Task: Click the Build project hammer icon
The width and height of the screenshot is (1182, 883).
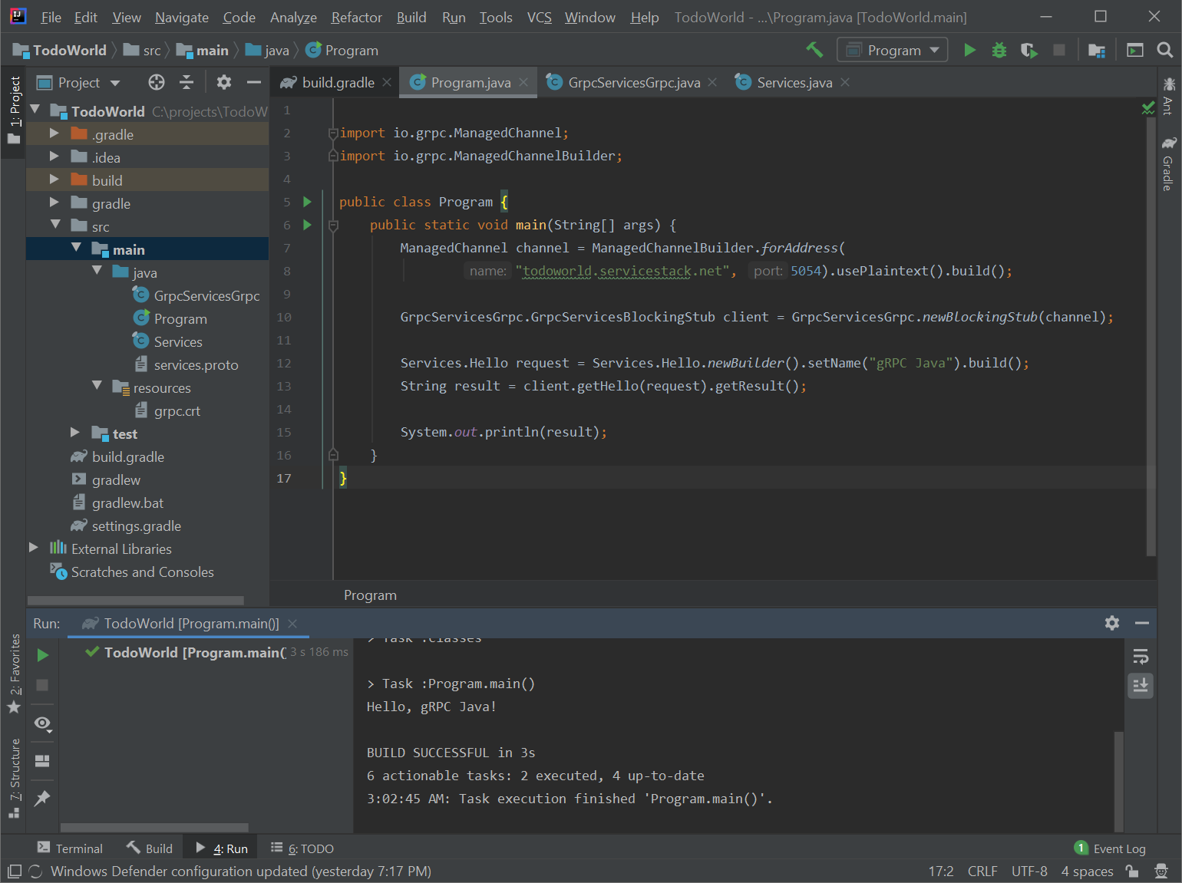Action: point(814,50)
